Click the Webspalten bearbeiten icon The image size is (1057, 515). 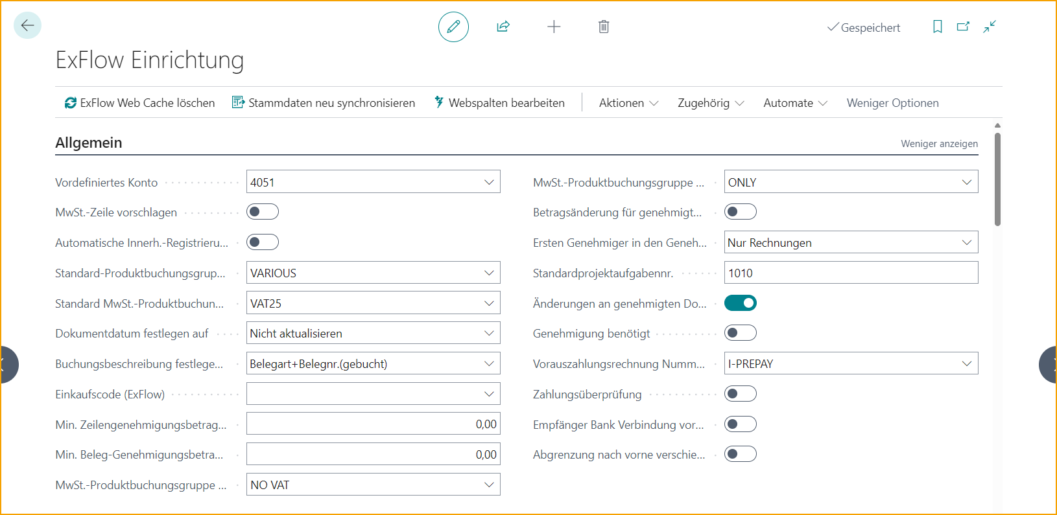pos(439,102)
